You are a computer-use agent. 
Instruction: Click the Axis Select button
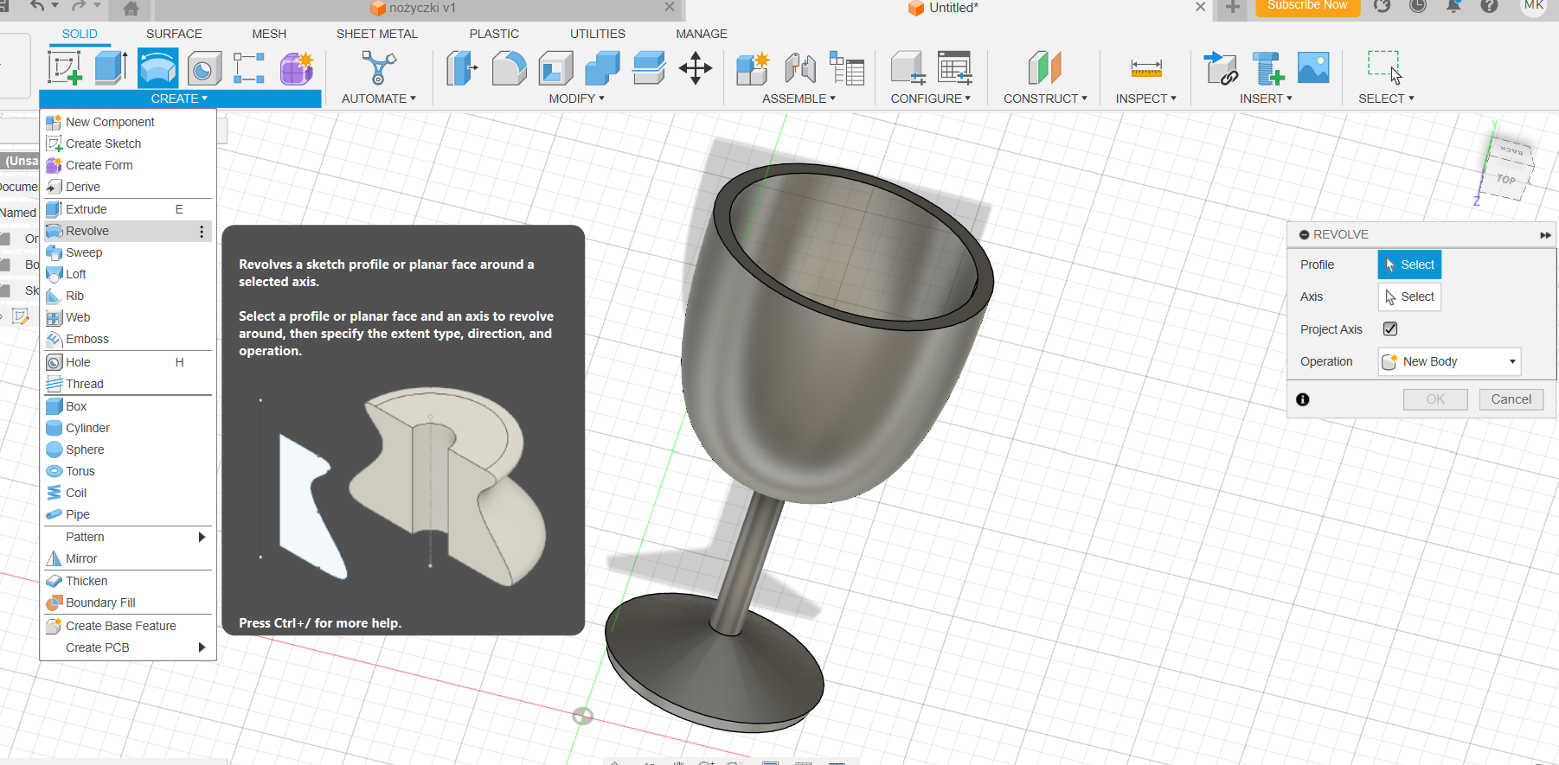coord(1409,296)
